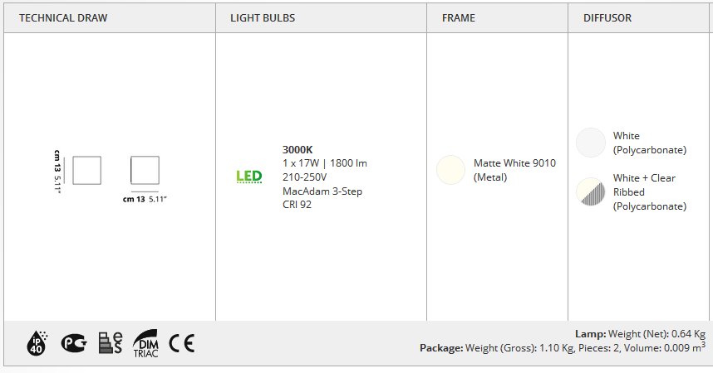This screenshot has width=713, height=373.
Task: Click the LIGHT BULBS column header
Action: (263, 18)
